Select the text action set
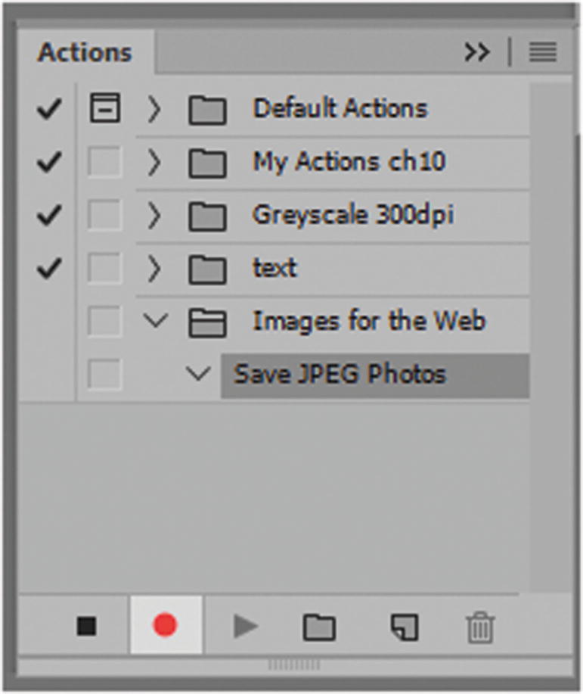 (x=274, y=268)
